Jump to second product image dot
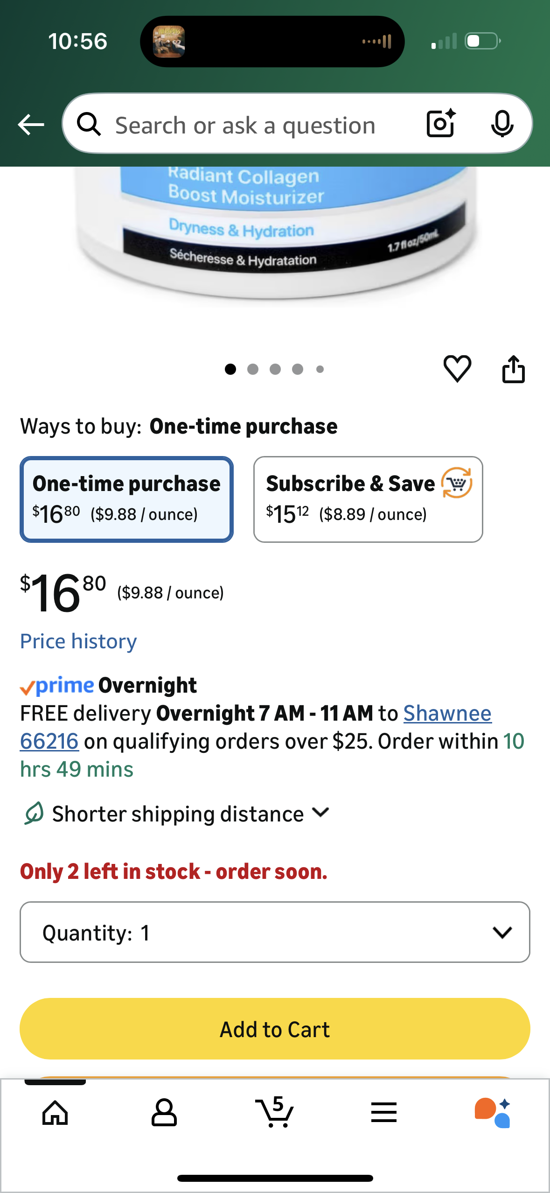This screenshot has width=550, height=1193. 253,369
